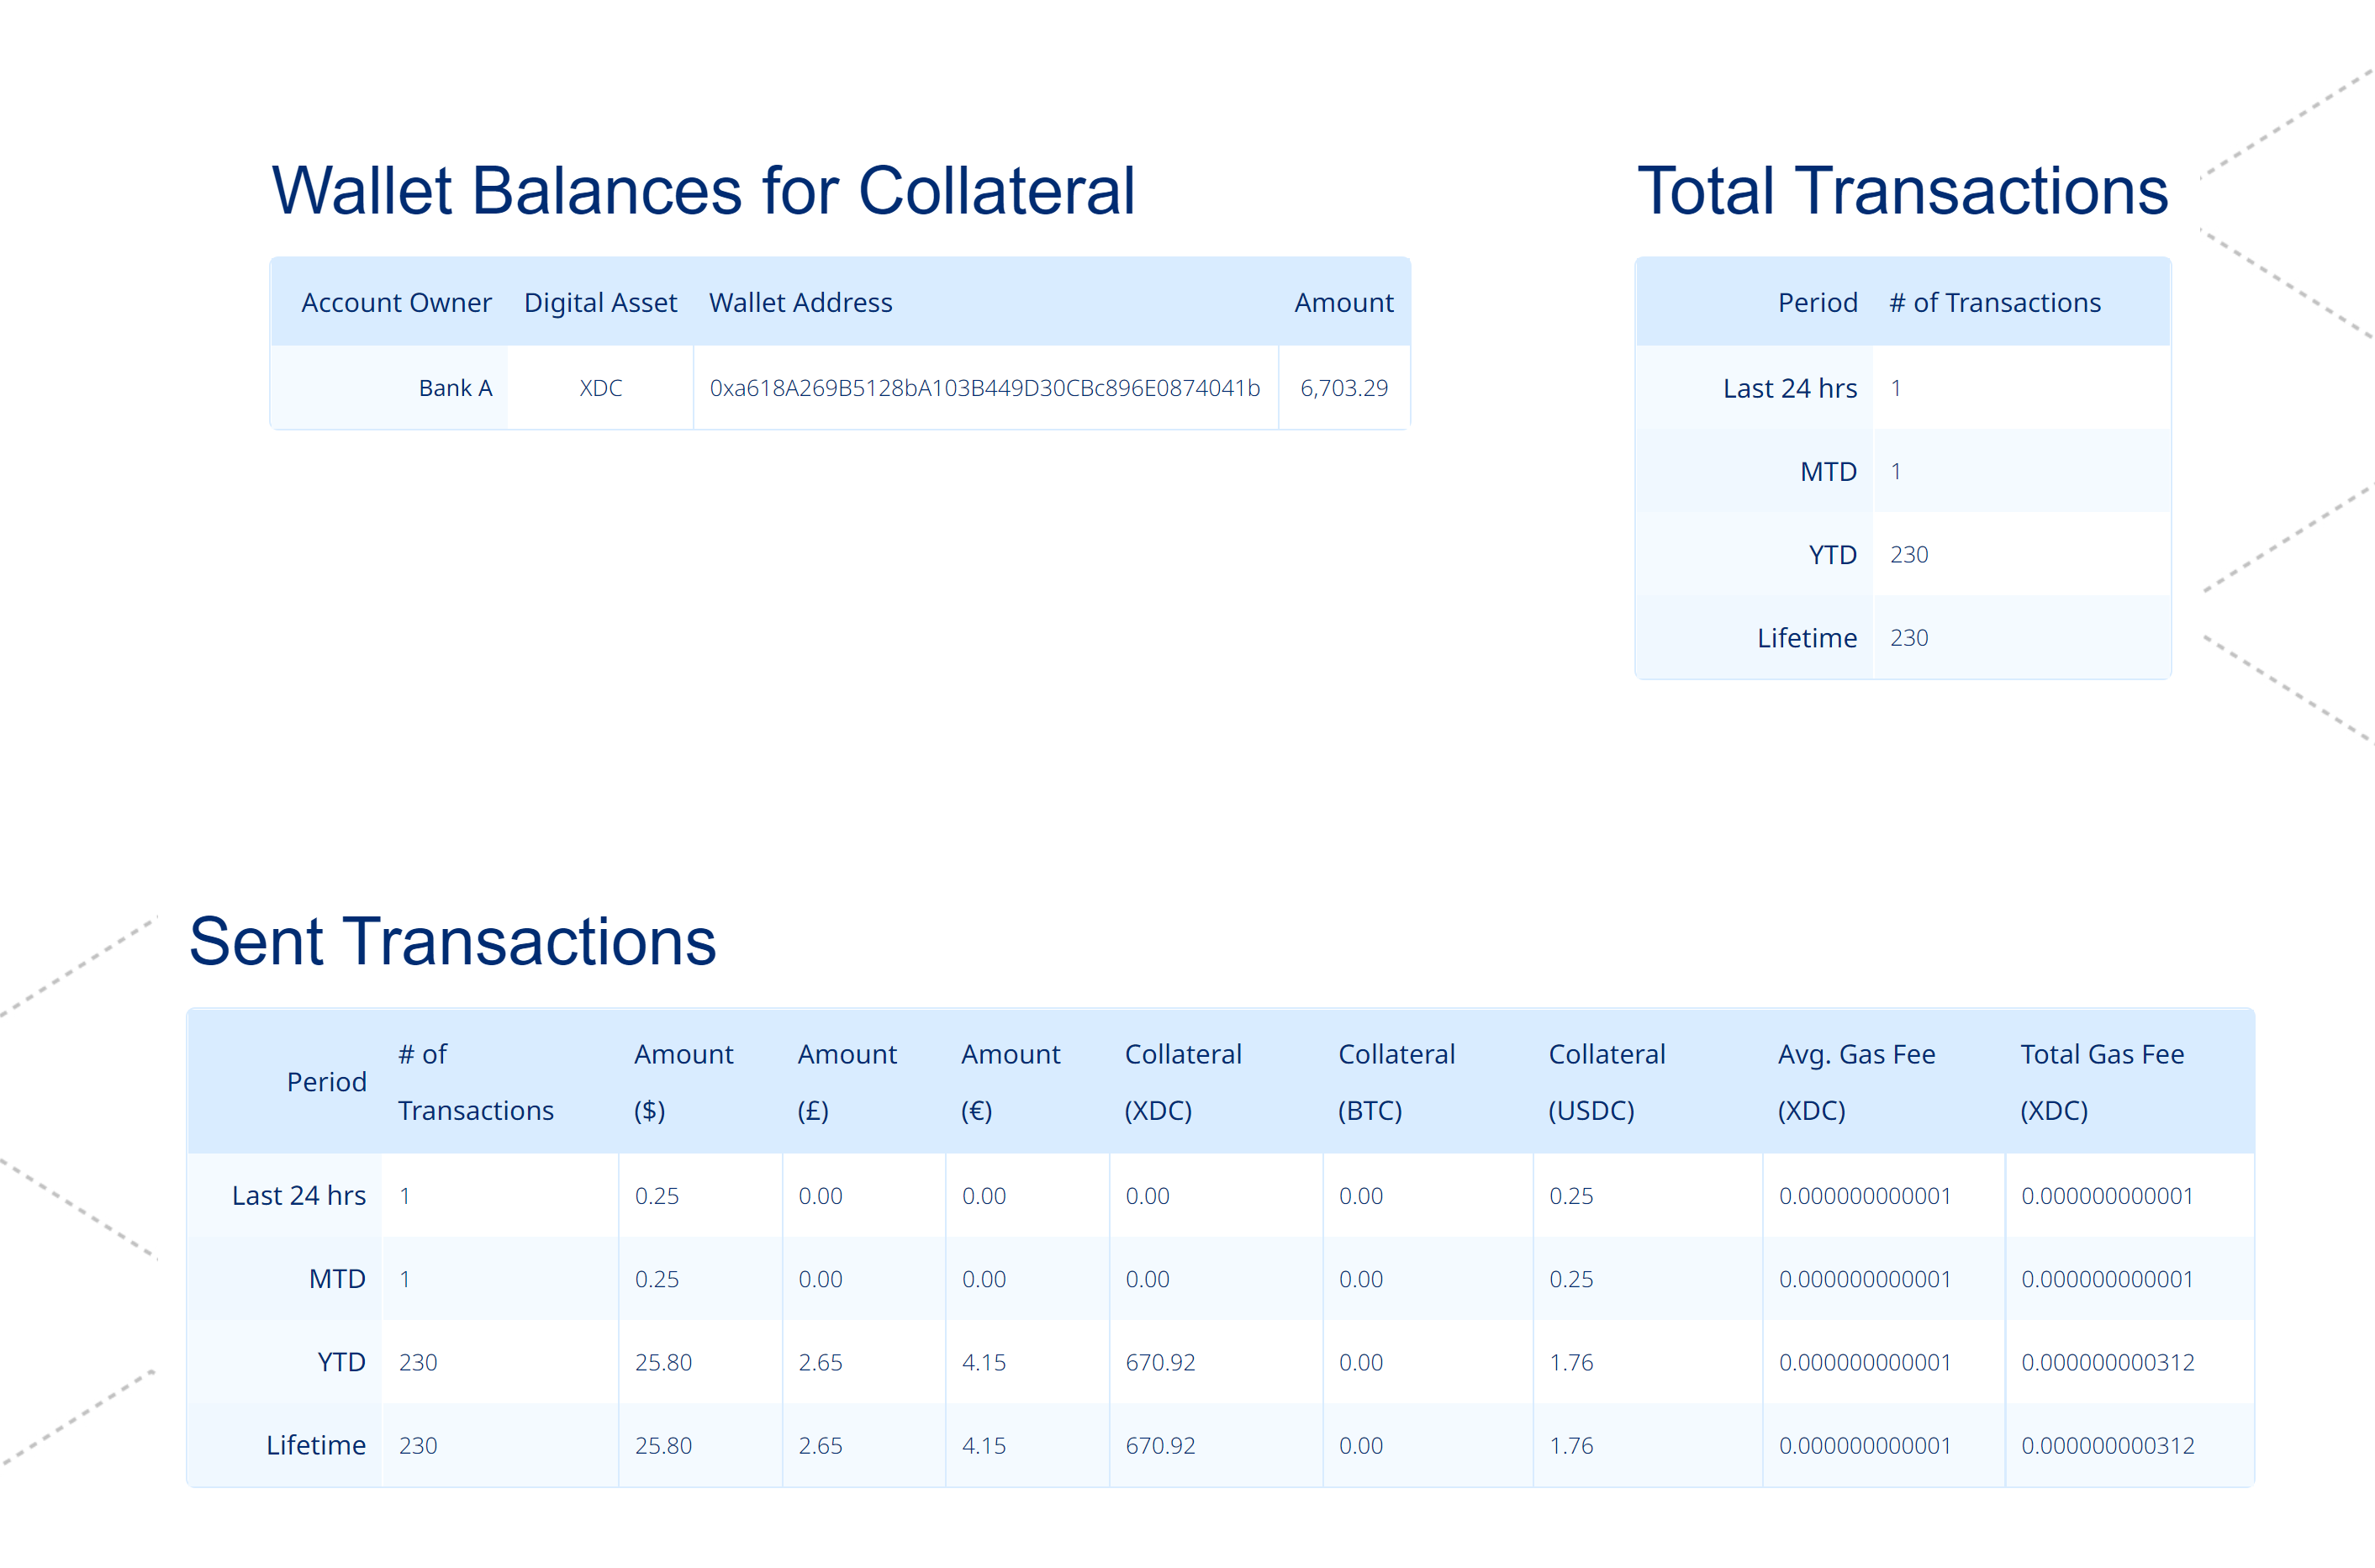
Task: Click MTD Total Gas Fee value
Action: tap(2107, 1278)
